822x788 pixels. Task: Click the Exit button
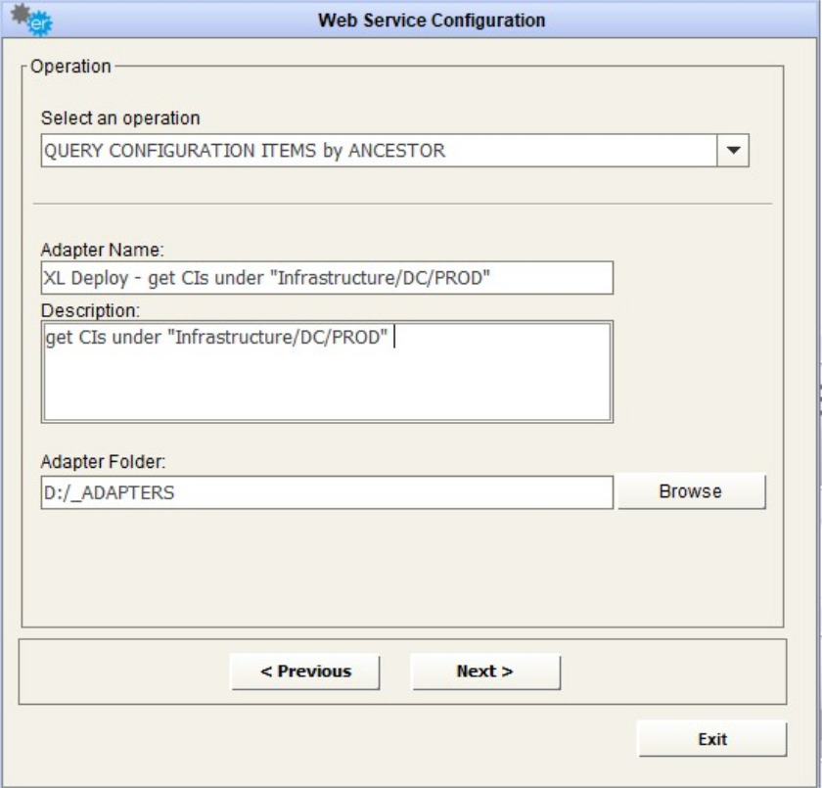pos(711,739)
